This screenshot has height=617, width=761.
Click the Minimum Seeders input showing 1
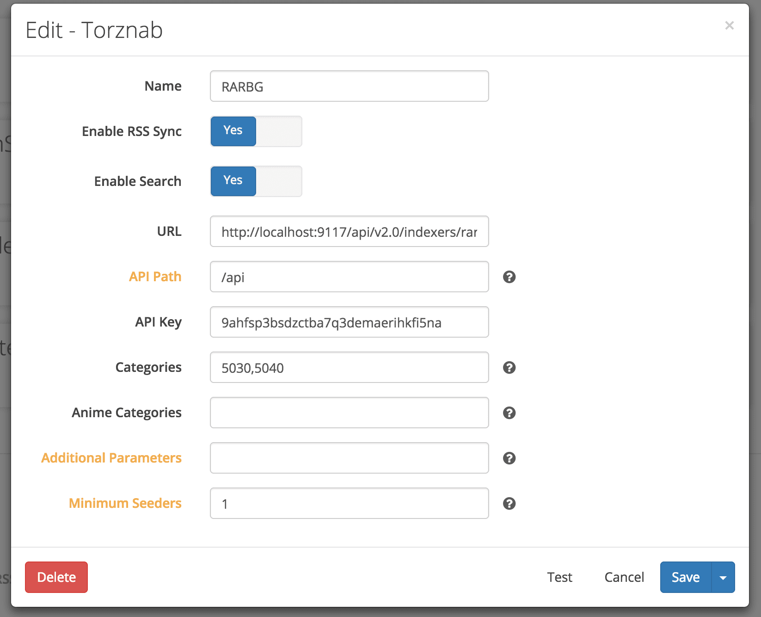pyautogui.click(x=349, y=503)
